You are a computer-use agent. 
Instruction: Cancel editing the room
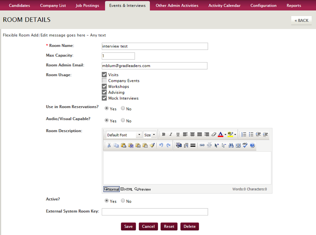[148, 226]
